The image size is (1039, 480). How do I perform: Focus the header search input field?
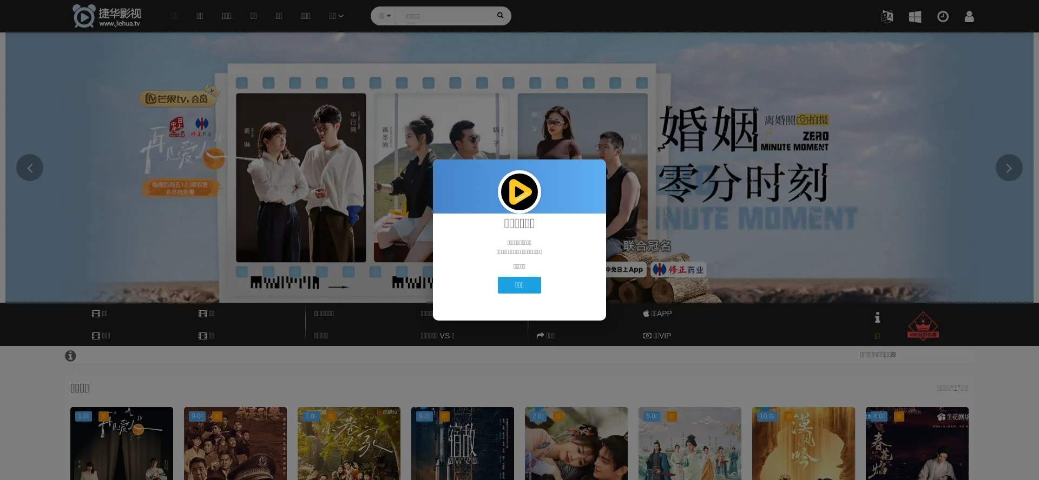(x=445, y=16)
